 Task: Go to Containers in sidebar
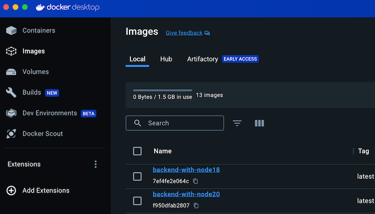click(x=39, y=31)
